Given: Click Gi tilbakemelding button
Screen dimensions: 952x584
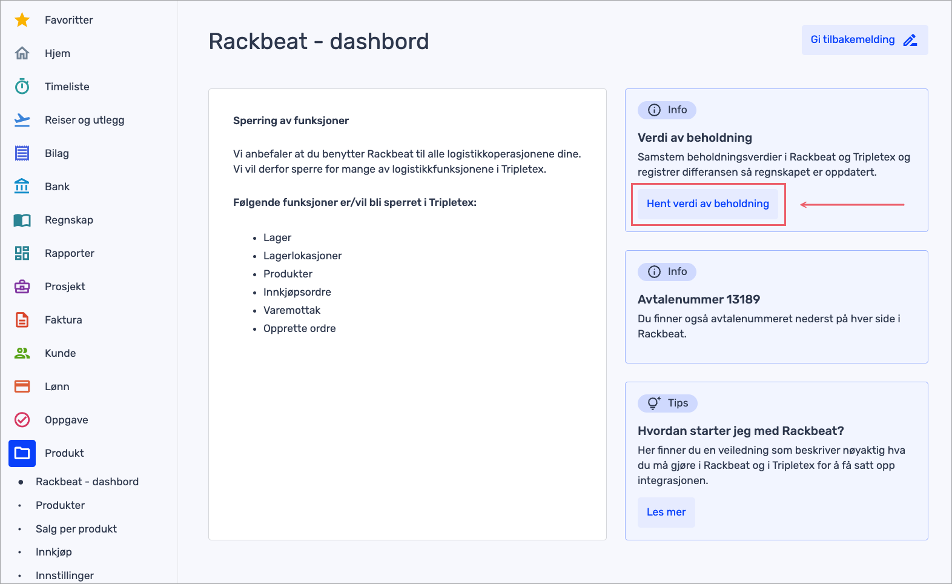Looking at the screenshot, I should coord(865,40).
